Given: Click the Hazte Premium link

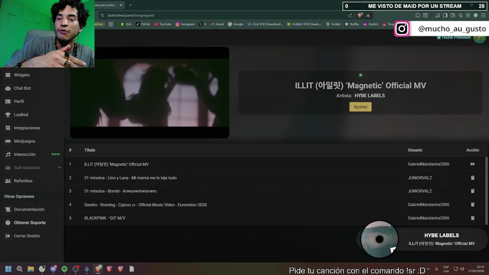Looking at the screenshot, I should click(453, 37).
